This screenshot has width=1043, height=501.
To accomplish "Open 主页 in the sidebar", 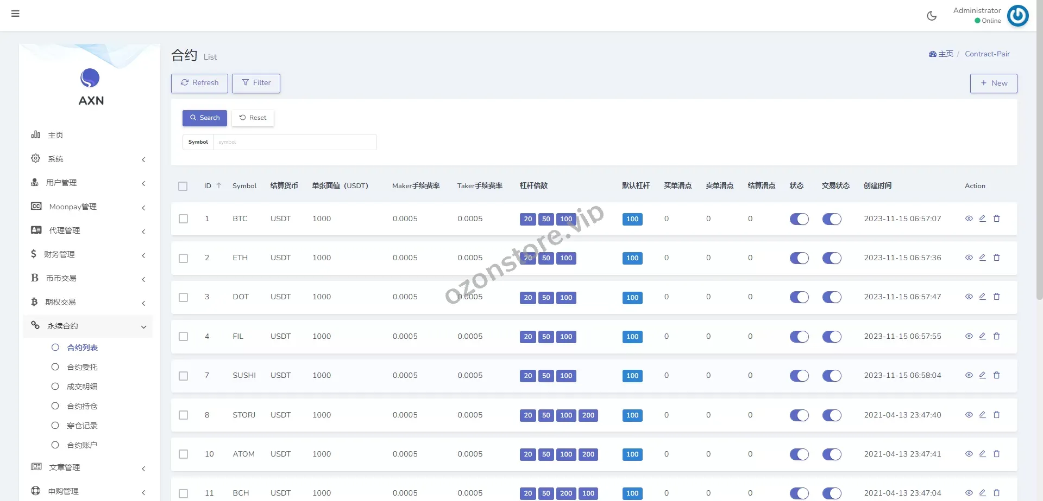I will tap(55, 135).
